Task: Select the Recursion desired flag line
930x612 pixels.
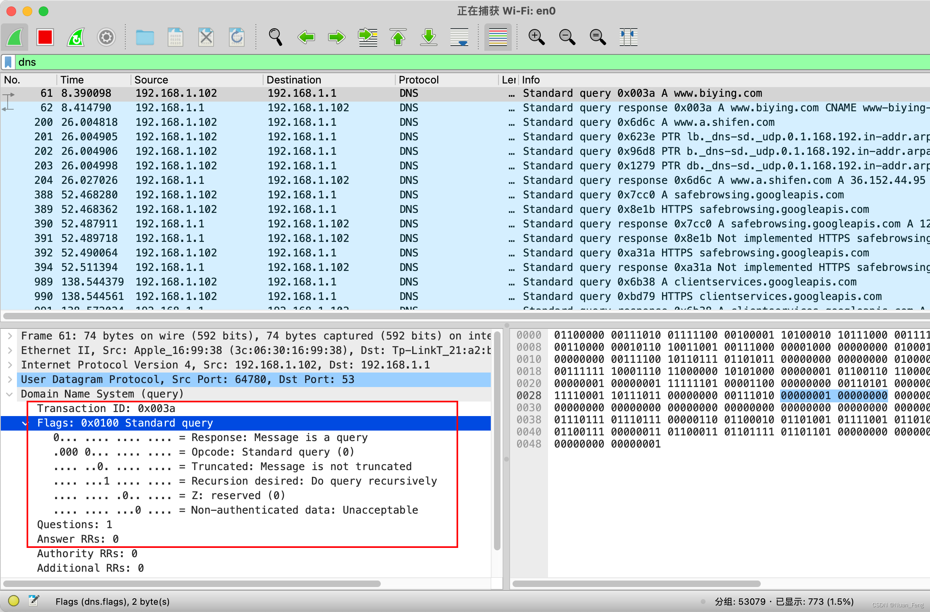Action: tap(246, 481)
